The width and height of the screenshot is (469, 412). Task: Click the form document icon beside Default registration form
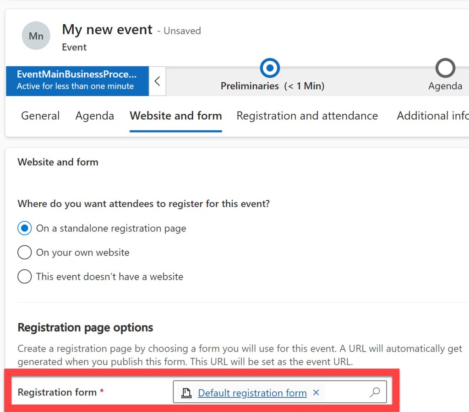186,393
